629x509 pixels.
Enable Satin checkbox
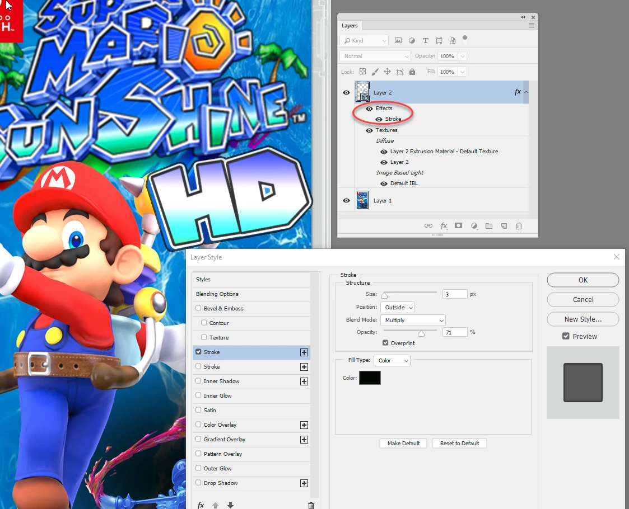[198, 409]
